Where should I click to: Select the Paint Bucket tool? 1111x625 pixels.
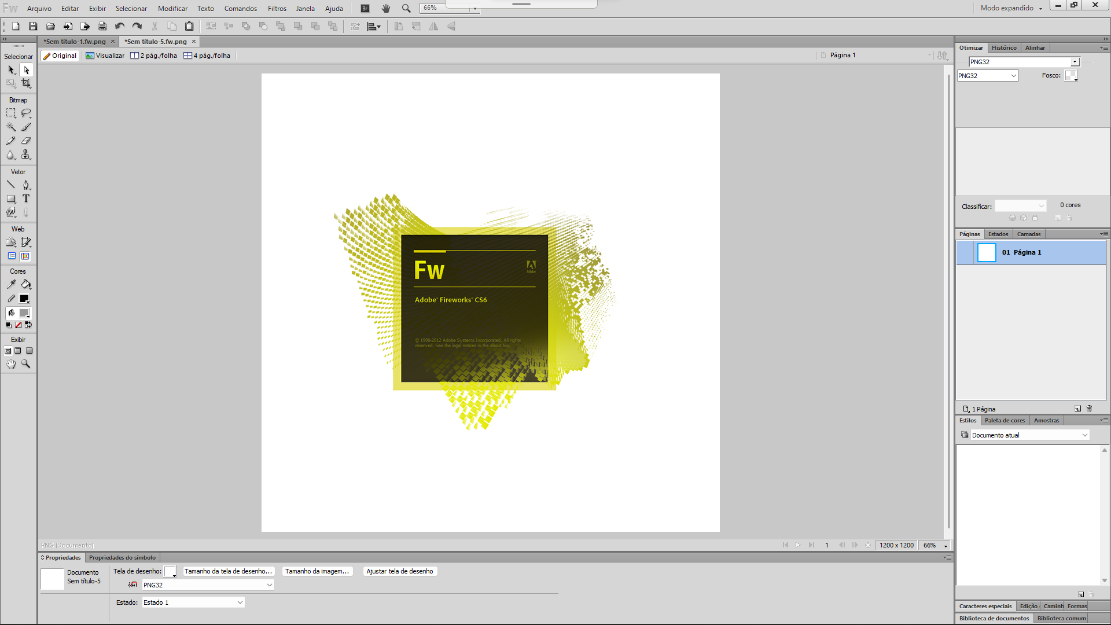pos(26,284)
